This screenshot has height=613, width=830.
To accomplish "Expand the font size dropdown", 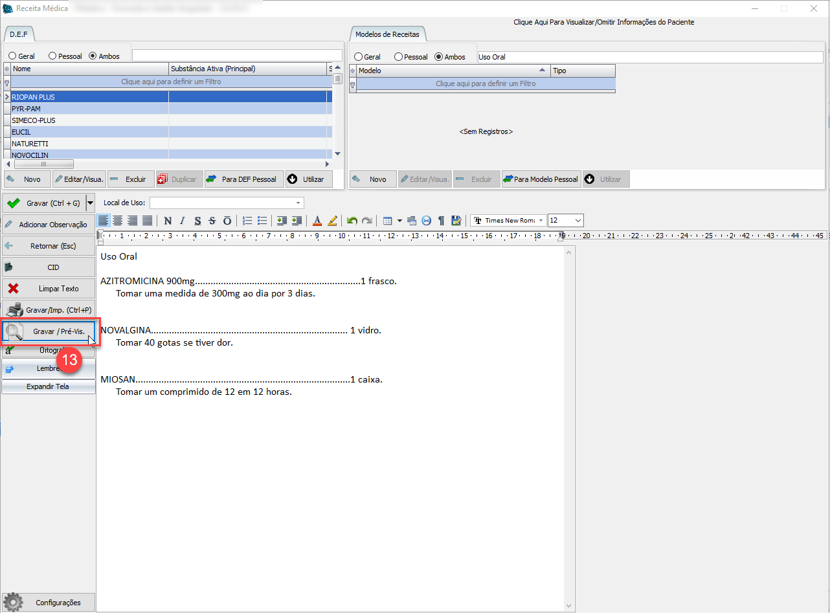I will pyautogui.click(x=578, y=221).
